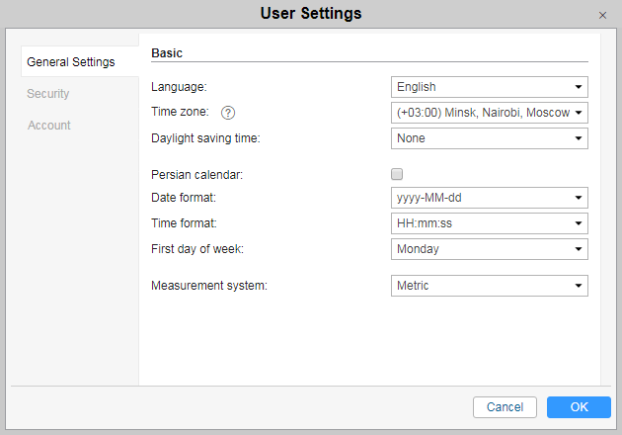Open the Measurement system dropdown
This screenshot has height=435, width=622.
[489, 286]
